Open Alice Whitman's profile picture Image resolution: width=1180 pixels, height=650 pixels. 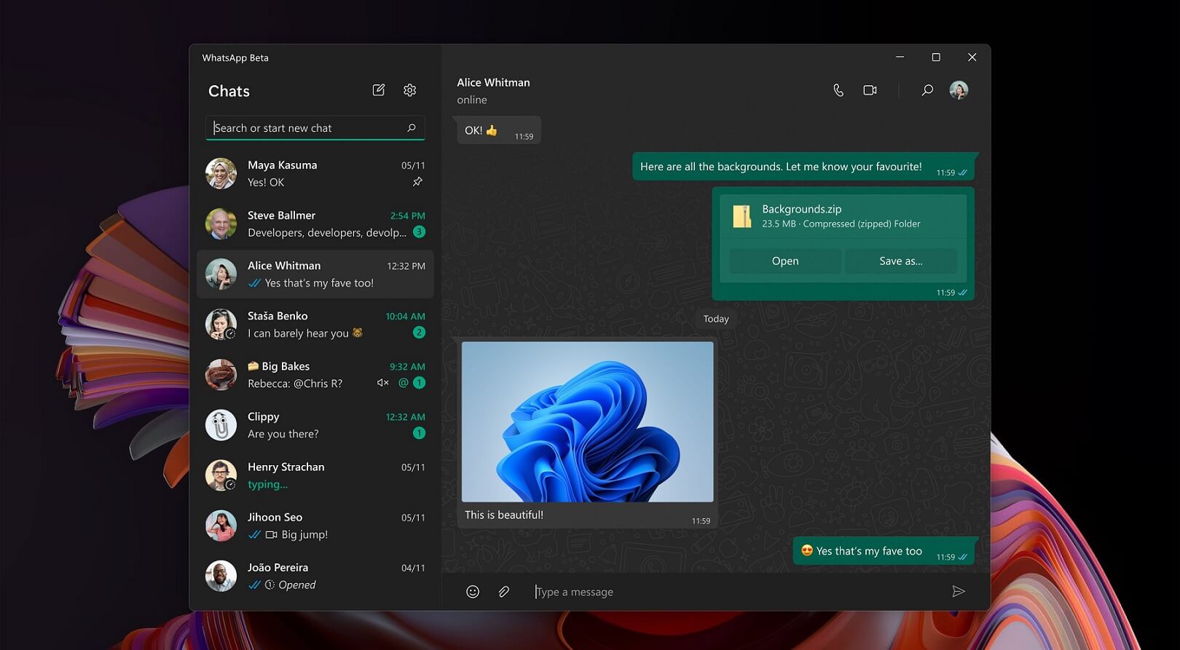click(x=959, y=90)
